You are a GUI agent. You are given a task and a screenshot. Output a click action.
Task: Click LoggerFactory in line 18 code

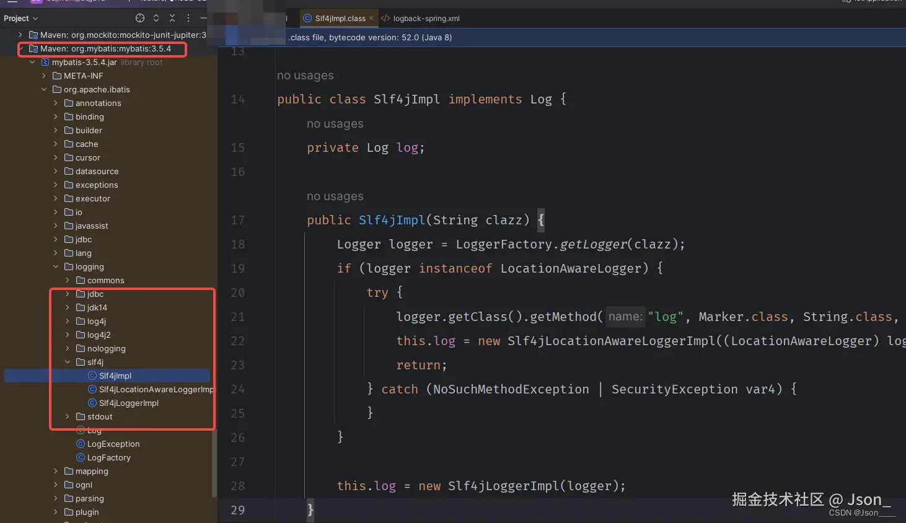[504, 244]
